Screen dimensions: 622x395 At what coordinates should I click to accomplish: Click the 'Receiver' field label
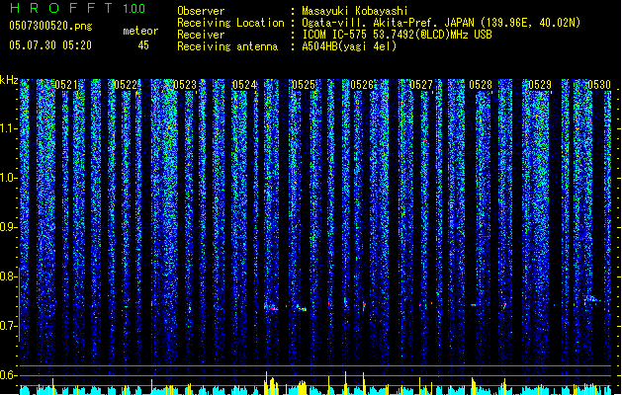click(x=201, y=35)
